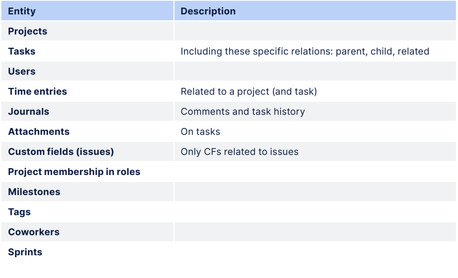Click the Milestones entity cell
The image size is (458, 278).
34,192
